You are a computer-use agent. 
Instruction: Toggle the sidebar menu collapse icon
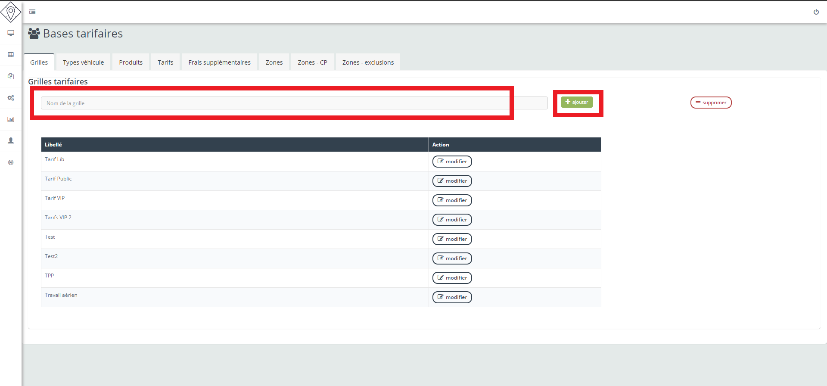click(x=32, y=12)
